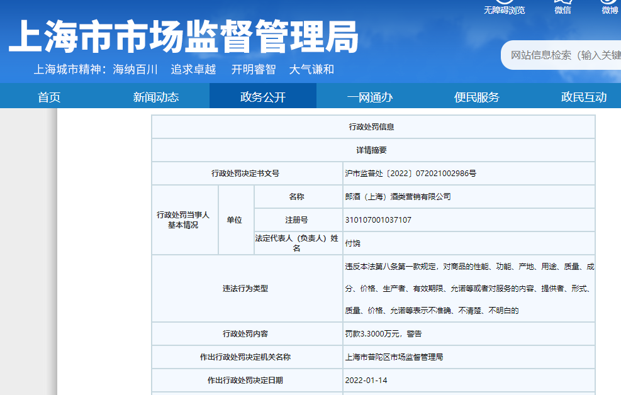Click the 行政处罚信息 table header
The image size is (621, 395).
tap(372, 127)
